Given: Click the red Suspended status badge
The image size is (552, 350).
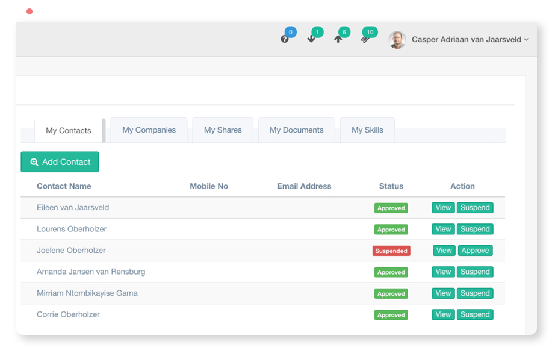Looking at the screenshot, I should (x=391, y=251).
